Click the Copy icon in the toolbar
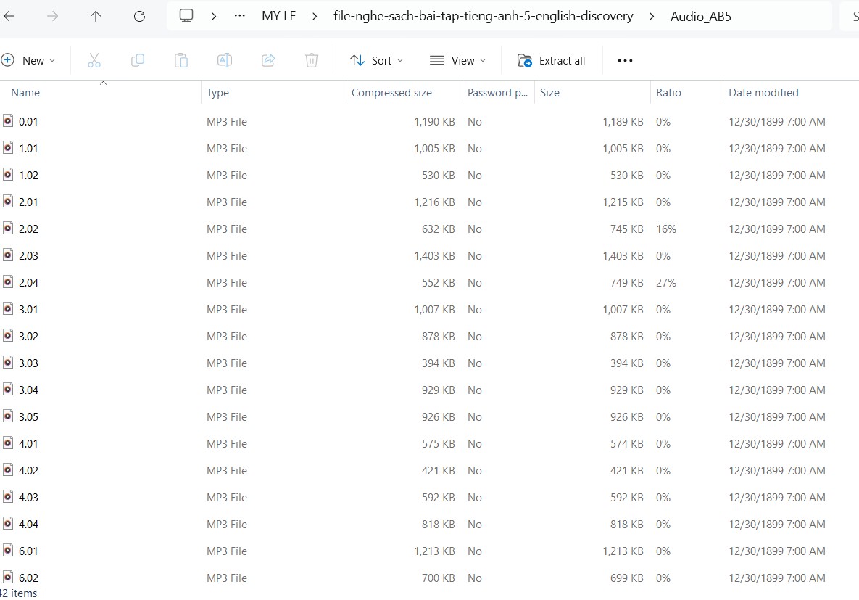Image resolution: width=859 pixels, height=600 pixels. click(x=137, y=60)
